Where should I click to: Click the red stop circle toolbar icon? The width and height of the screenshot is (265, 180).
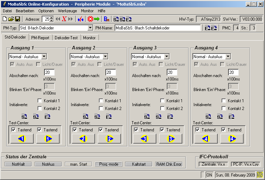coord(90,19)
